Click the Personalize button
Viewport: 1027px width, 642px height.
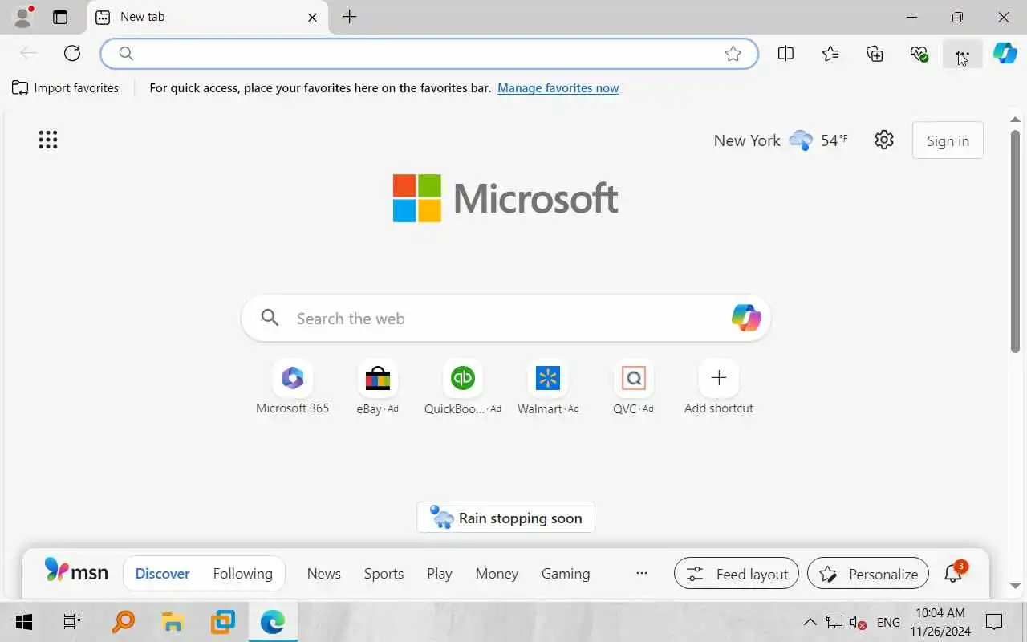pyautogui.click(x=868, y=574)
